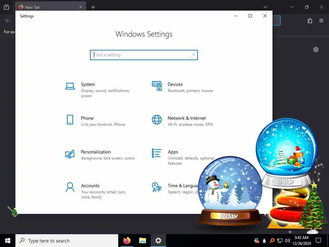Click the water drop tray icon
Image resolution: width=329 pixels, height=247 pixels.
264,241
